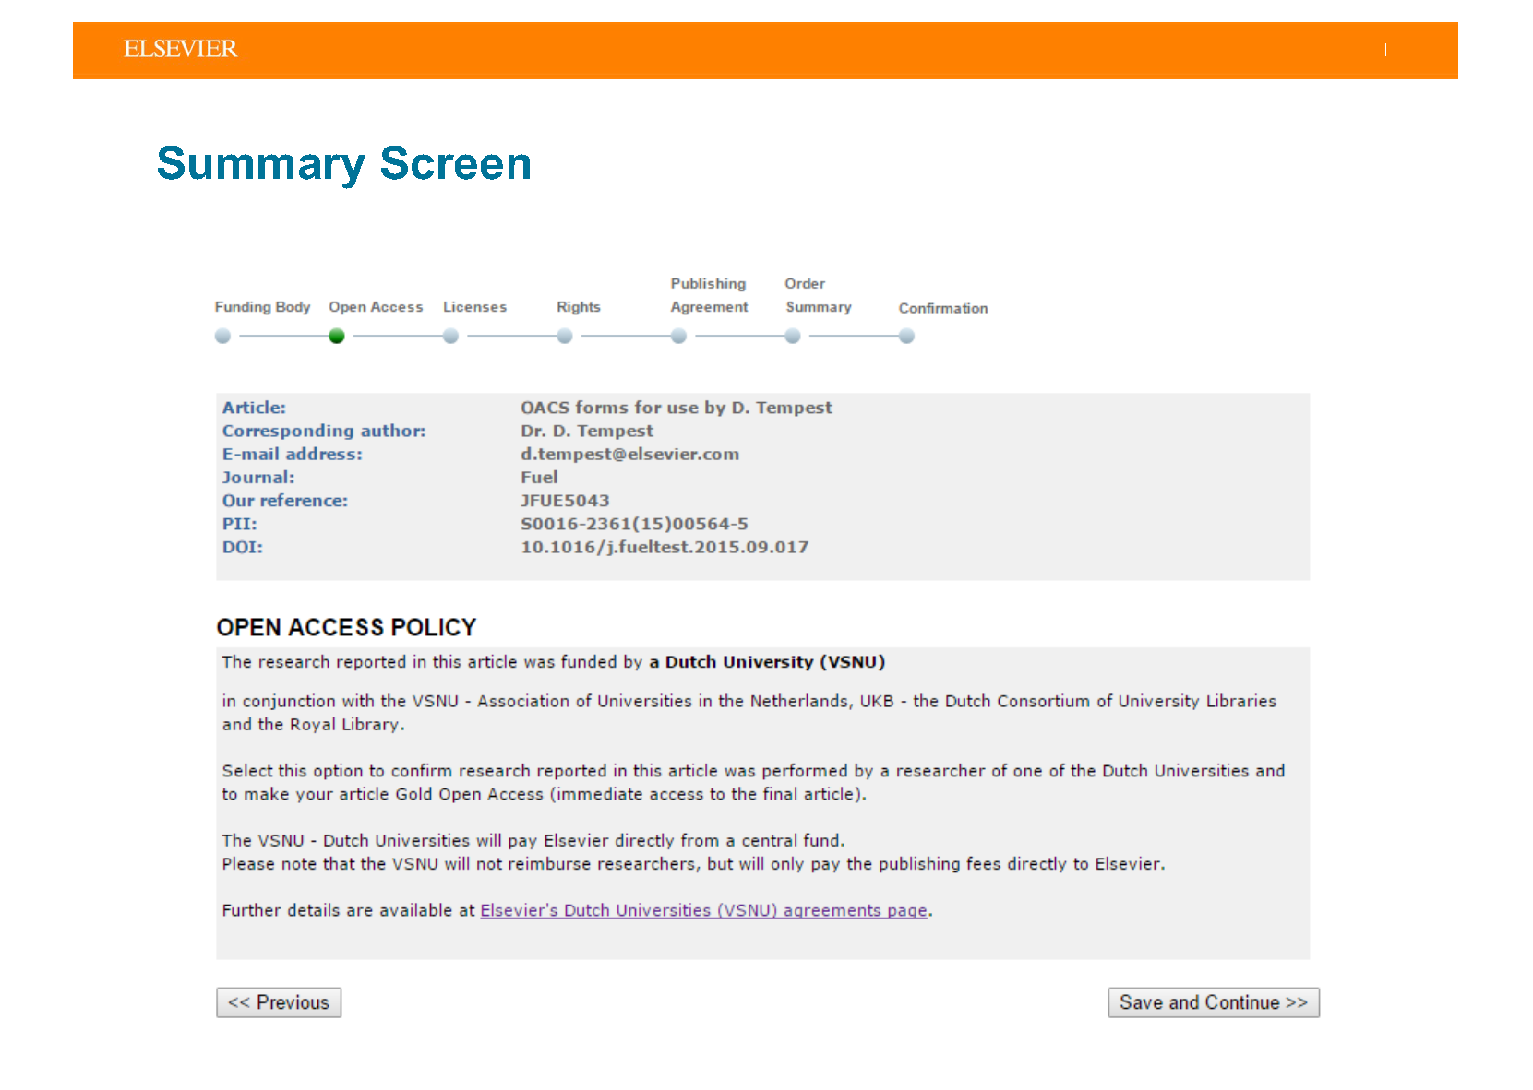Open the Licenses step label
The height and width of the screenshot is (1090, 1533).
click(x=474, y=307)
